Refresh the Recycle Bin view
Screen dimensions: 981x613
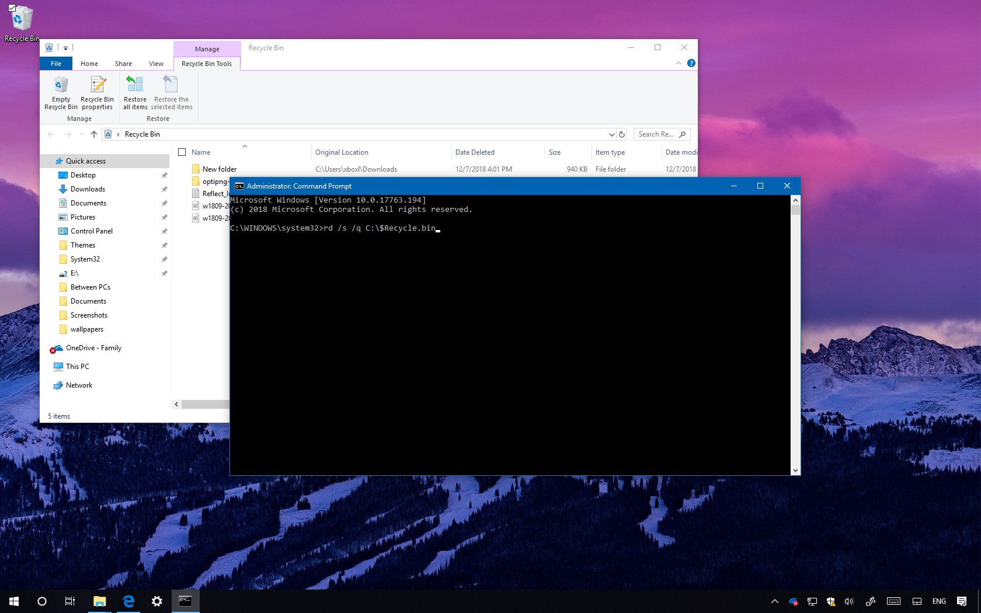tap(621, 134)
